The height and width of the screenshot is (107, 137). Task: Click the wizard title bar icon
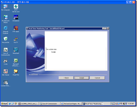[x=27, y=29]
